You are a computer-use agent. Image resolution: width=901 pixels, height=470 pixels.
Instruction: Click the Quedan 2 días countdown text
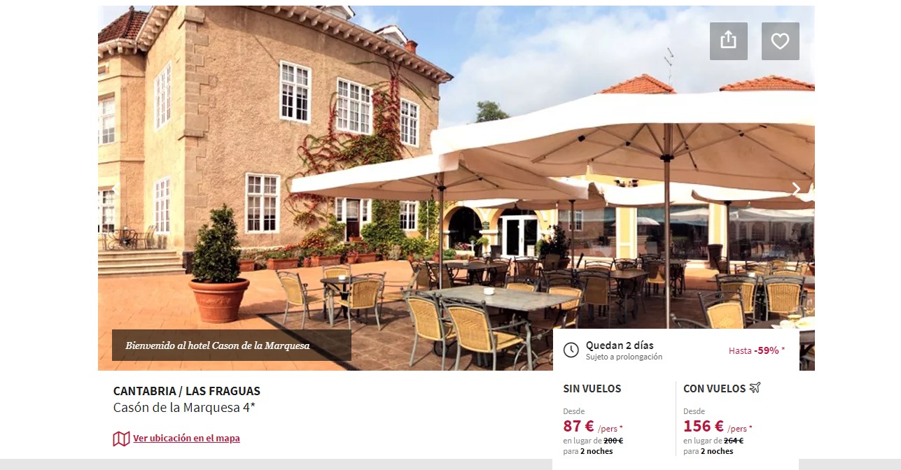point(620,346)
